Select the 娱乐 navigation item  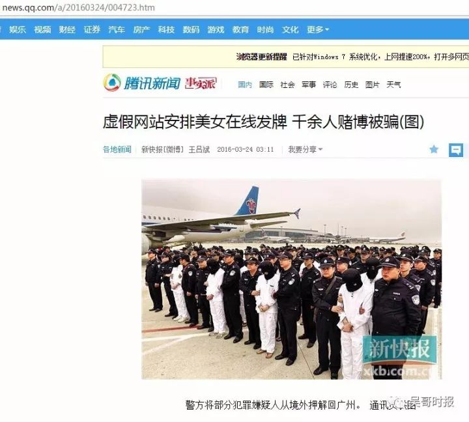click(18, 29)
